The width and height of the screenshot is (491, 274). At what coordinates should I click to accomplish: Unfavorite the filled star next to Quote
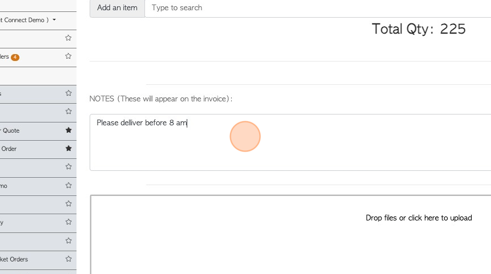tap(69, 130)
